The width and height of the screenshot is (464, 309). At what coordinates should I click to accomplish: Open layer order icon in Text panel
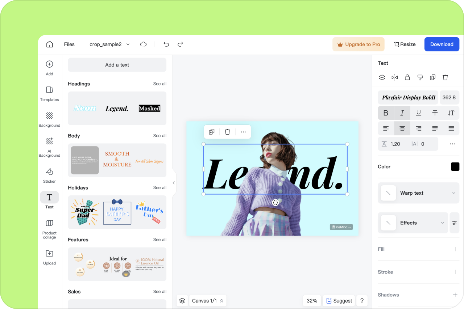point(382,77)
